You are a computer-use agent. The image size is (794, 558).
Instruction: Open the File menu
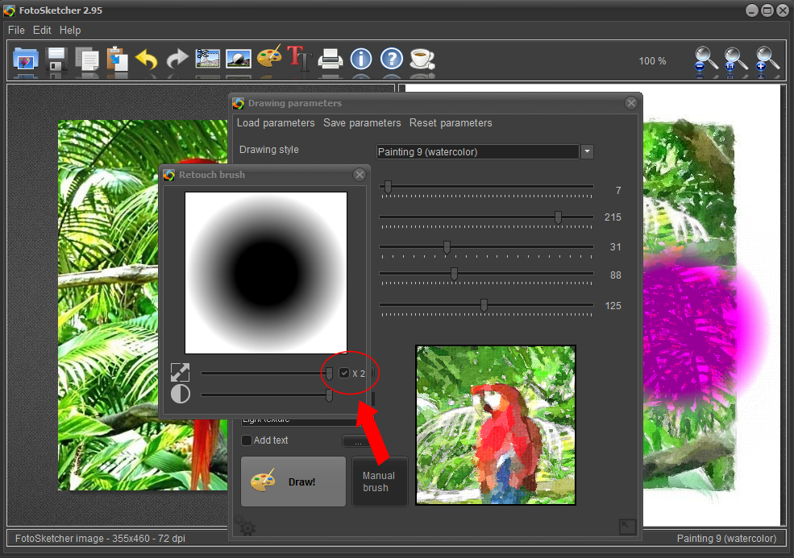coord(16,31)
